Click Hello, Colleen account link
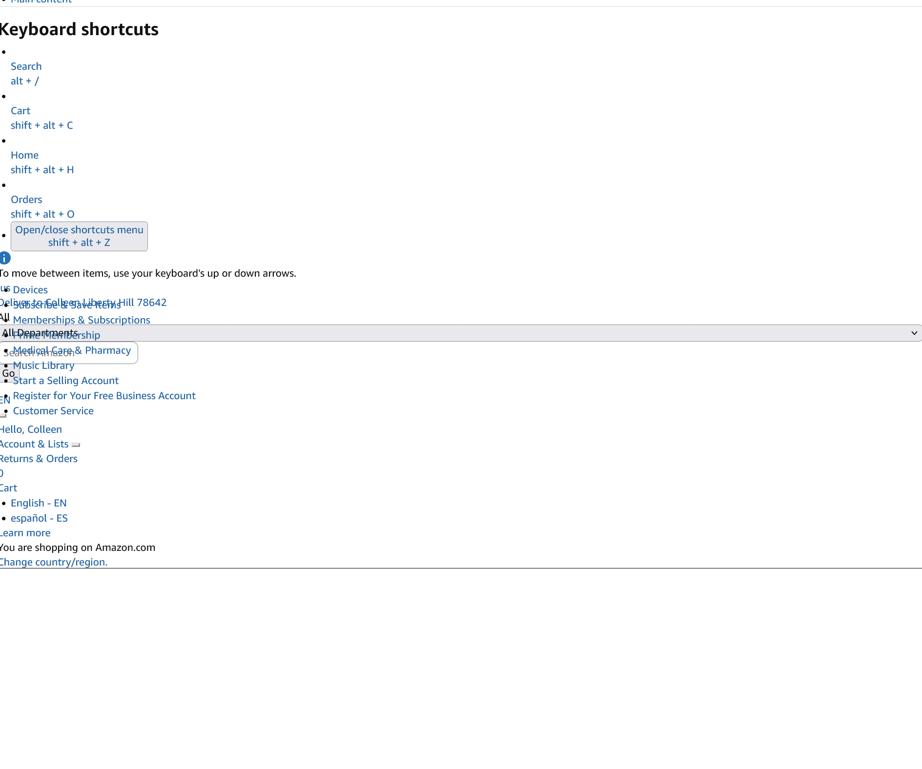The height and width of the screenshot is (769, 922). 31,429
